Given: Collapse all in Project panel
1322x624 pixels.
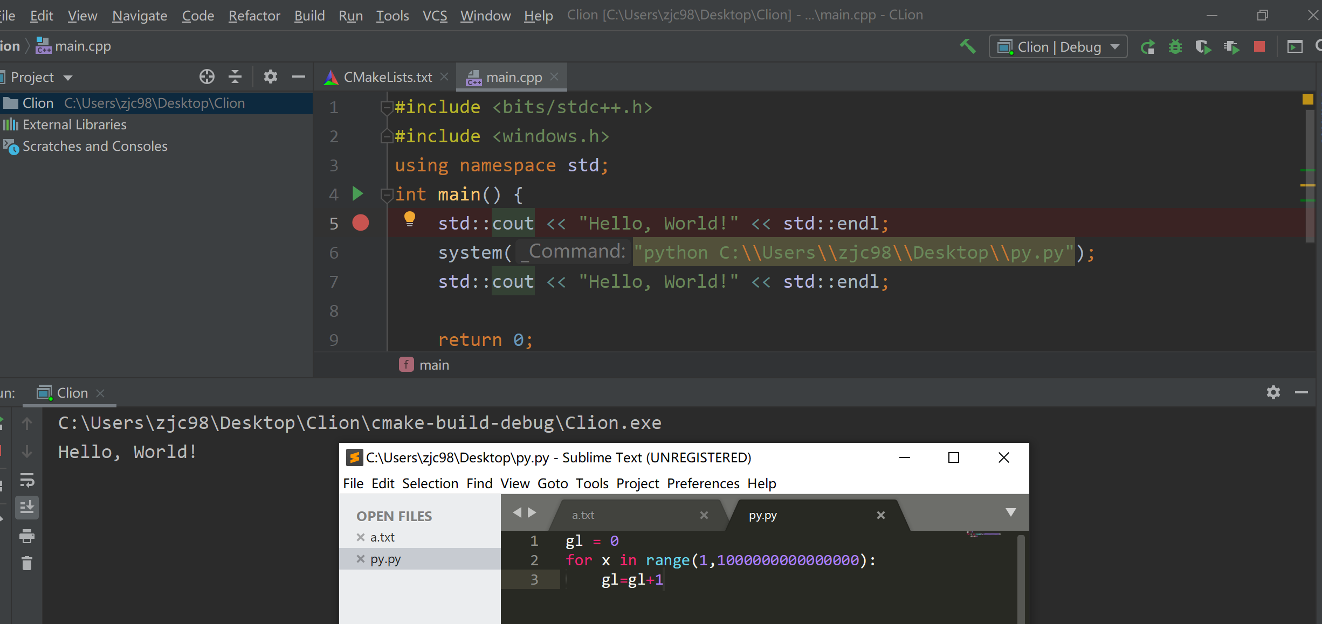Looking at the screenshot, I should [x=235, y=77].
